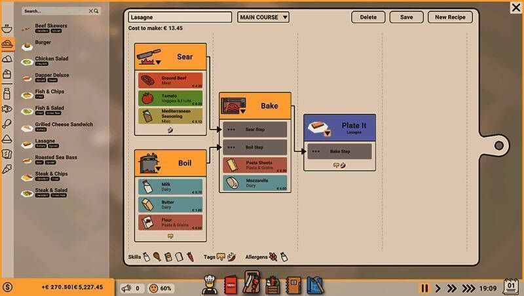This screenshot has width=524, height=296.
Task: Open the red menu book icon
Action: [x=230, y=284]
